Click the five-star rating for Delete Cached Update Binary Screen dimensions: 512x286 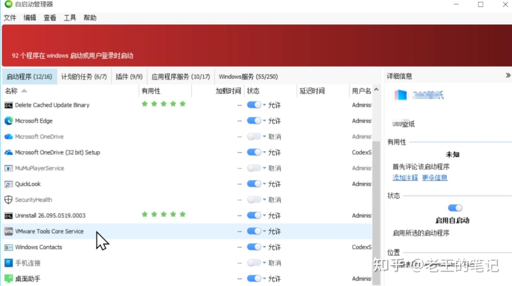(x=164, y=104)
